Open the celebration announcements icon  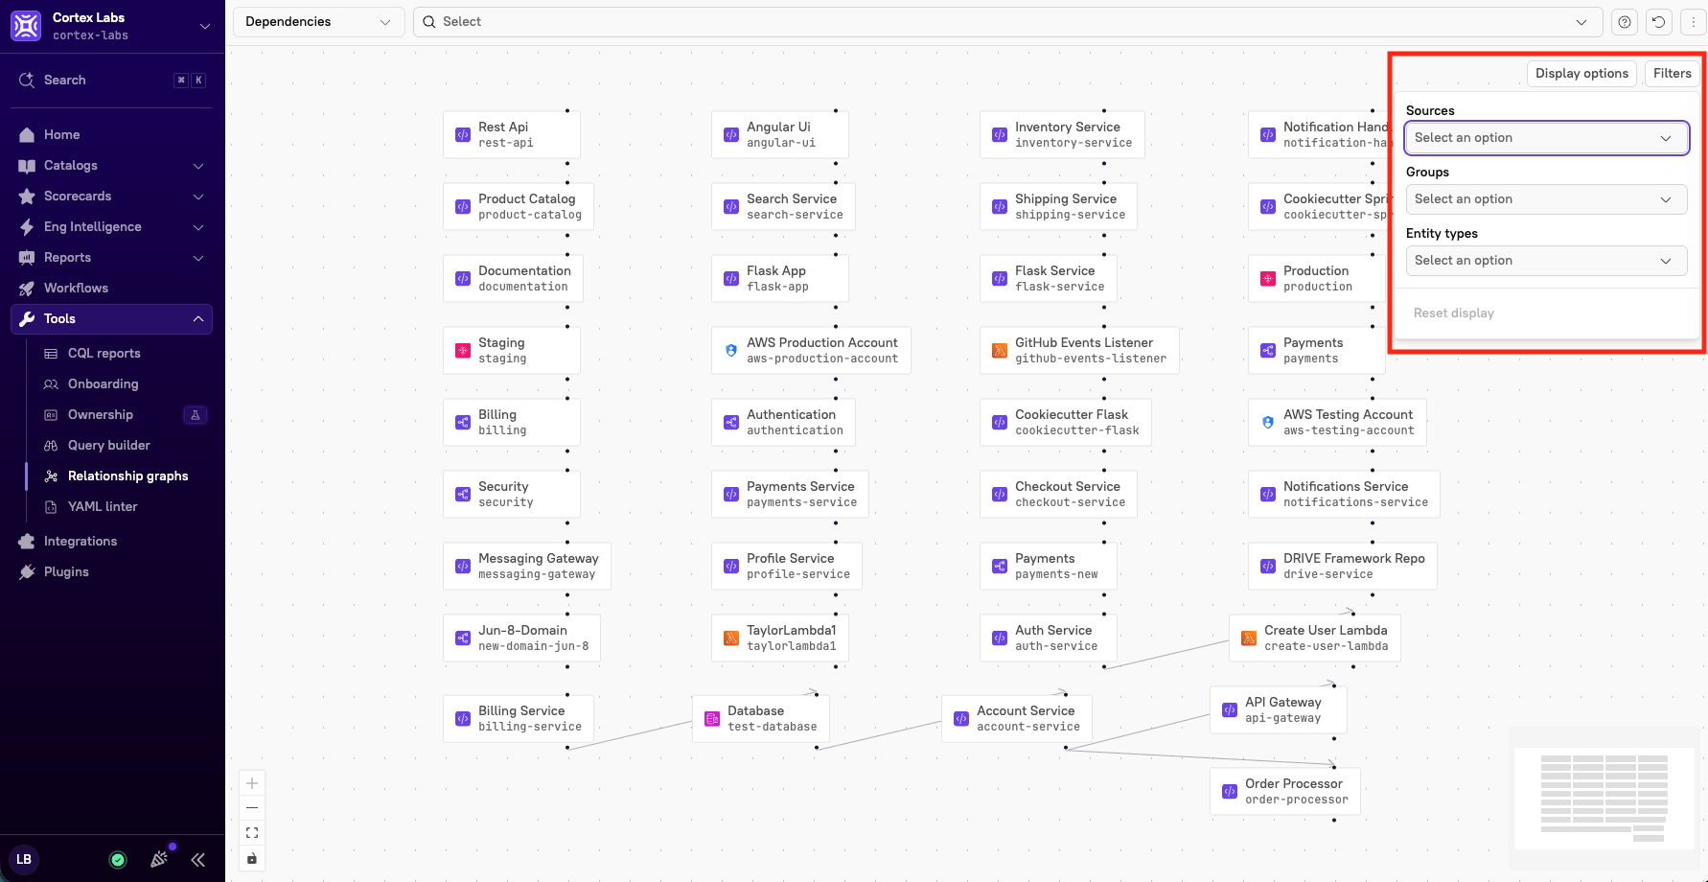(x=159, y=859)
